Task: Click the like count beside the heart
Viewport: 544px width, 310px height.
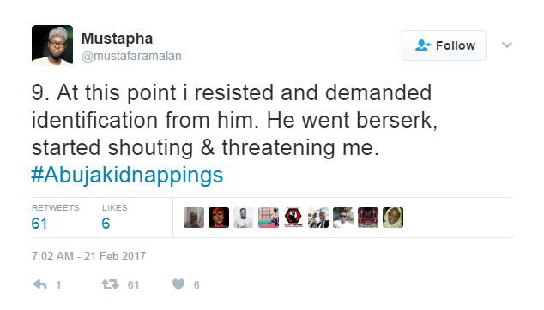Action: [196, 284]
